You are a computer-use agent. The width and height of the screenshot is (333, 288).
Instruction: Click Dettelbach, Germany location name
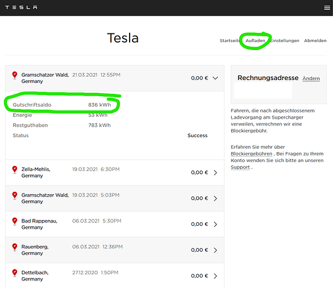click(x=35, y=276)
